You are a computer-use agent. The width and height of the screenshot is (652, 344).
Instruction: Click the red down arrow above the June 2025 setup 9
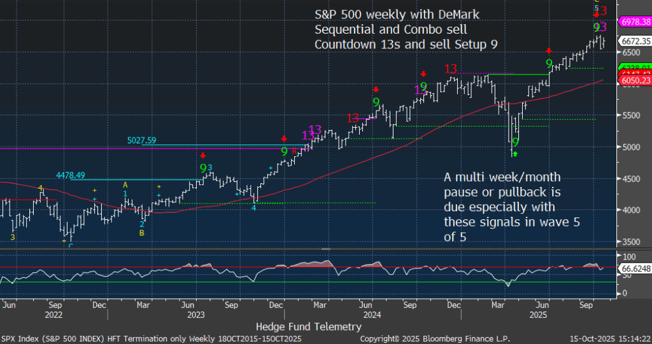pos(549,50)
